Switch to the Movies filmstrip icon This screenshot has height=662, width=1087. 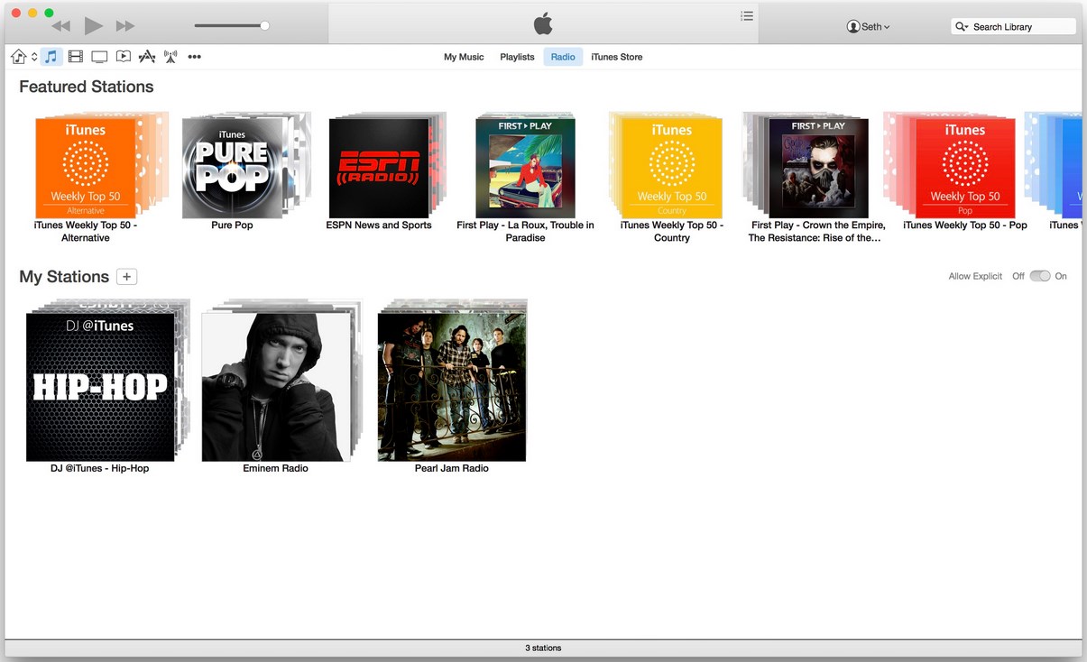coord(76,57)
